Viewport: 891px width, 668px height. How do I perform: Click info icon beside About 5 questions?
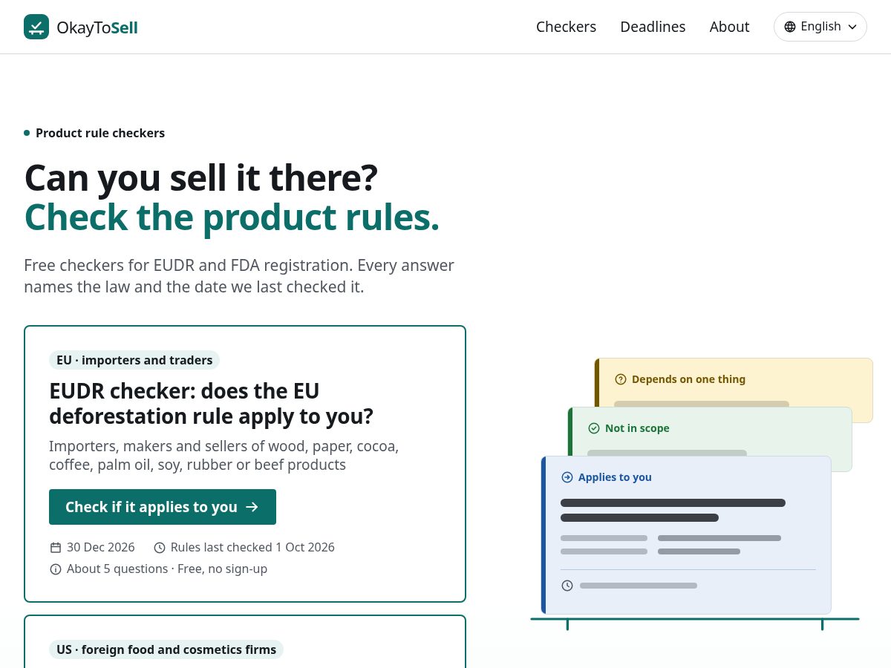coord(56,569)
